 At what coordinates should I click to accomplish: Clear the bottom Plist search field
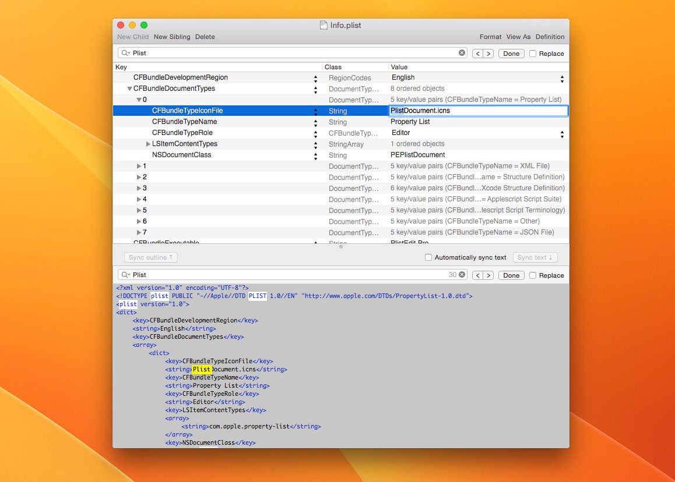click(x=462, y=275)
